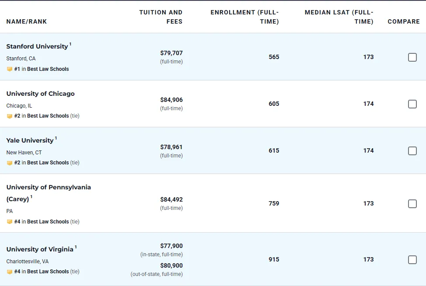
Task: Click Best Law Schools link under Stanford
Action: coord(48,69)
